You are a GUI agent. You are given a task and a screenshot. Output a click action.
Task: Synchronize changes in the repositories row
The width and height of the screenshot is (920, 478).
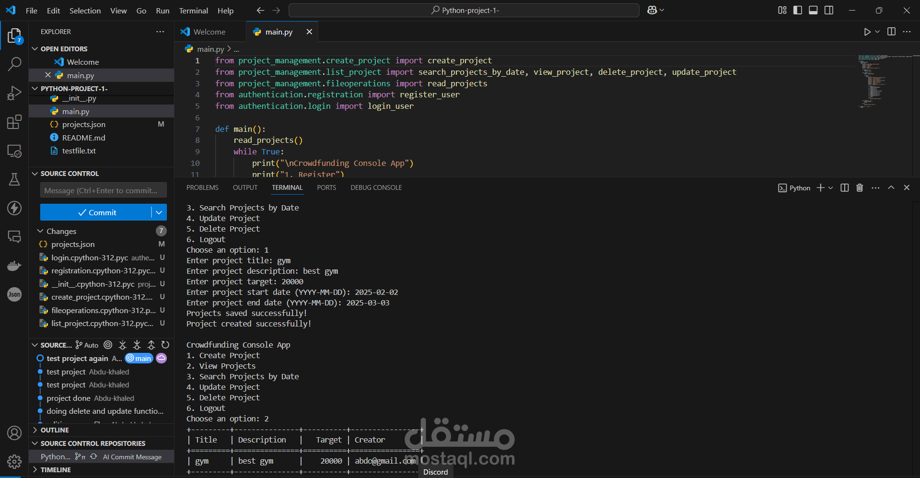click(x=93, y=456)
